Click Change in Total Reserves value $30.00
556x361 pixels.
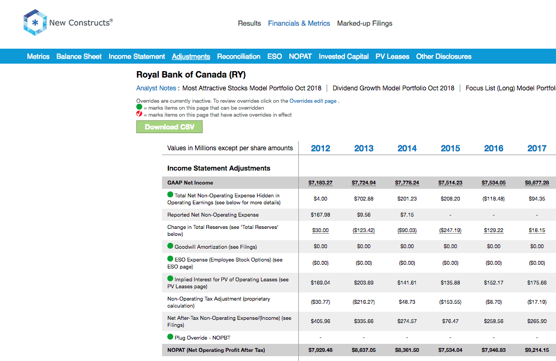[x=321, y=231]
